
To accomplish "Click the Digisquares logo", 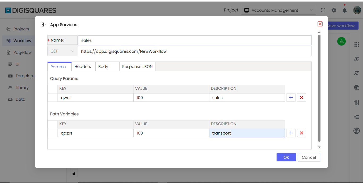I will (31, 10).
